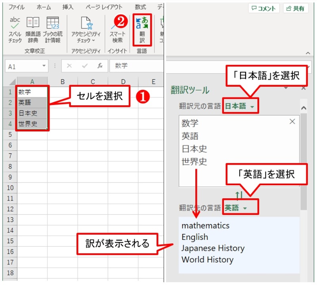Image resolution: width=317 pixels, height=285 pixels.
Task: Run the スペルチェック spell check tool
Action: pyautogui.click(x=15, y=28)
